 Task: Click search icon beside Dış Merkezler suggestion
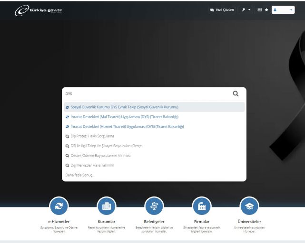click(67, 165)
